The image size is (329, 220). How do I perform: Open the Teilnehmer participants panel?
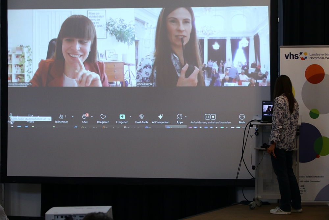coord(61,117)
